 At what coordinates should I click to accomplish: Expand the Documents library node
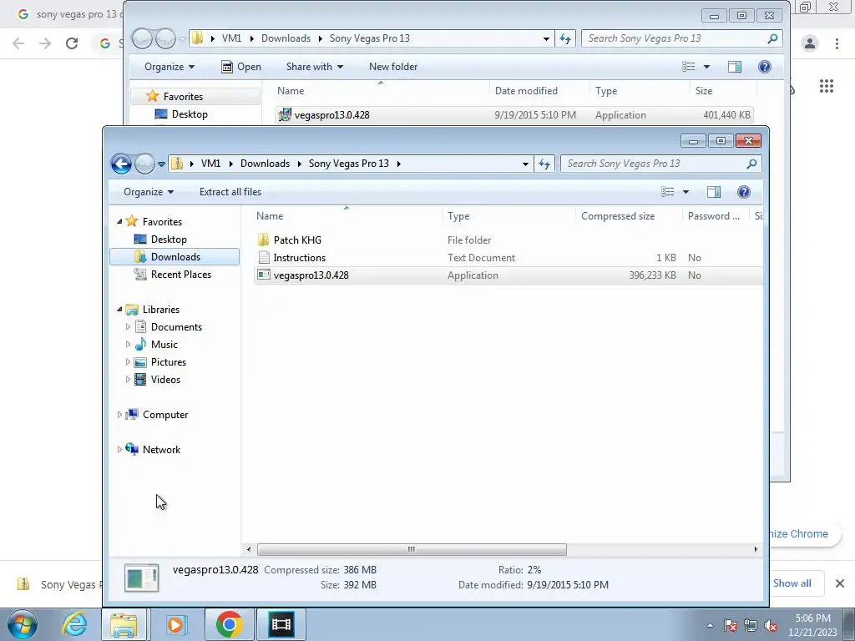pos(128,327)
